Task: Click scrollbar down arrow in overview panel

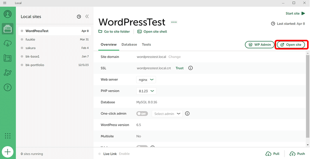Action: [308, 145]
